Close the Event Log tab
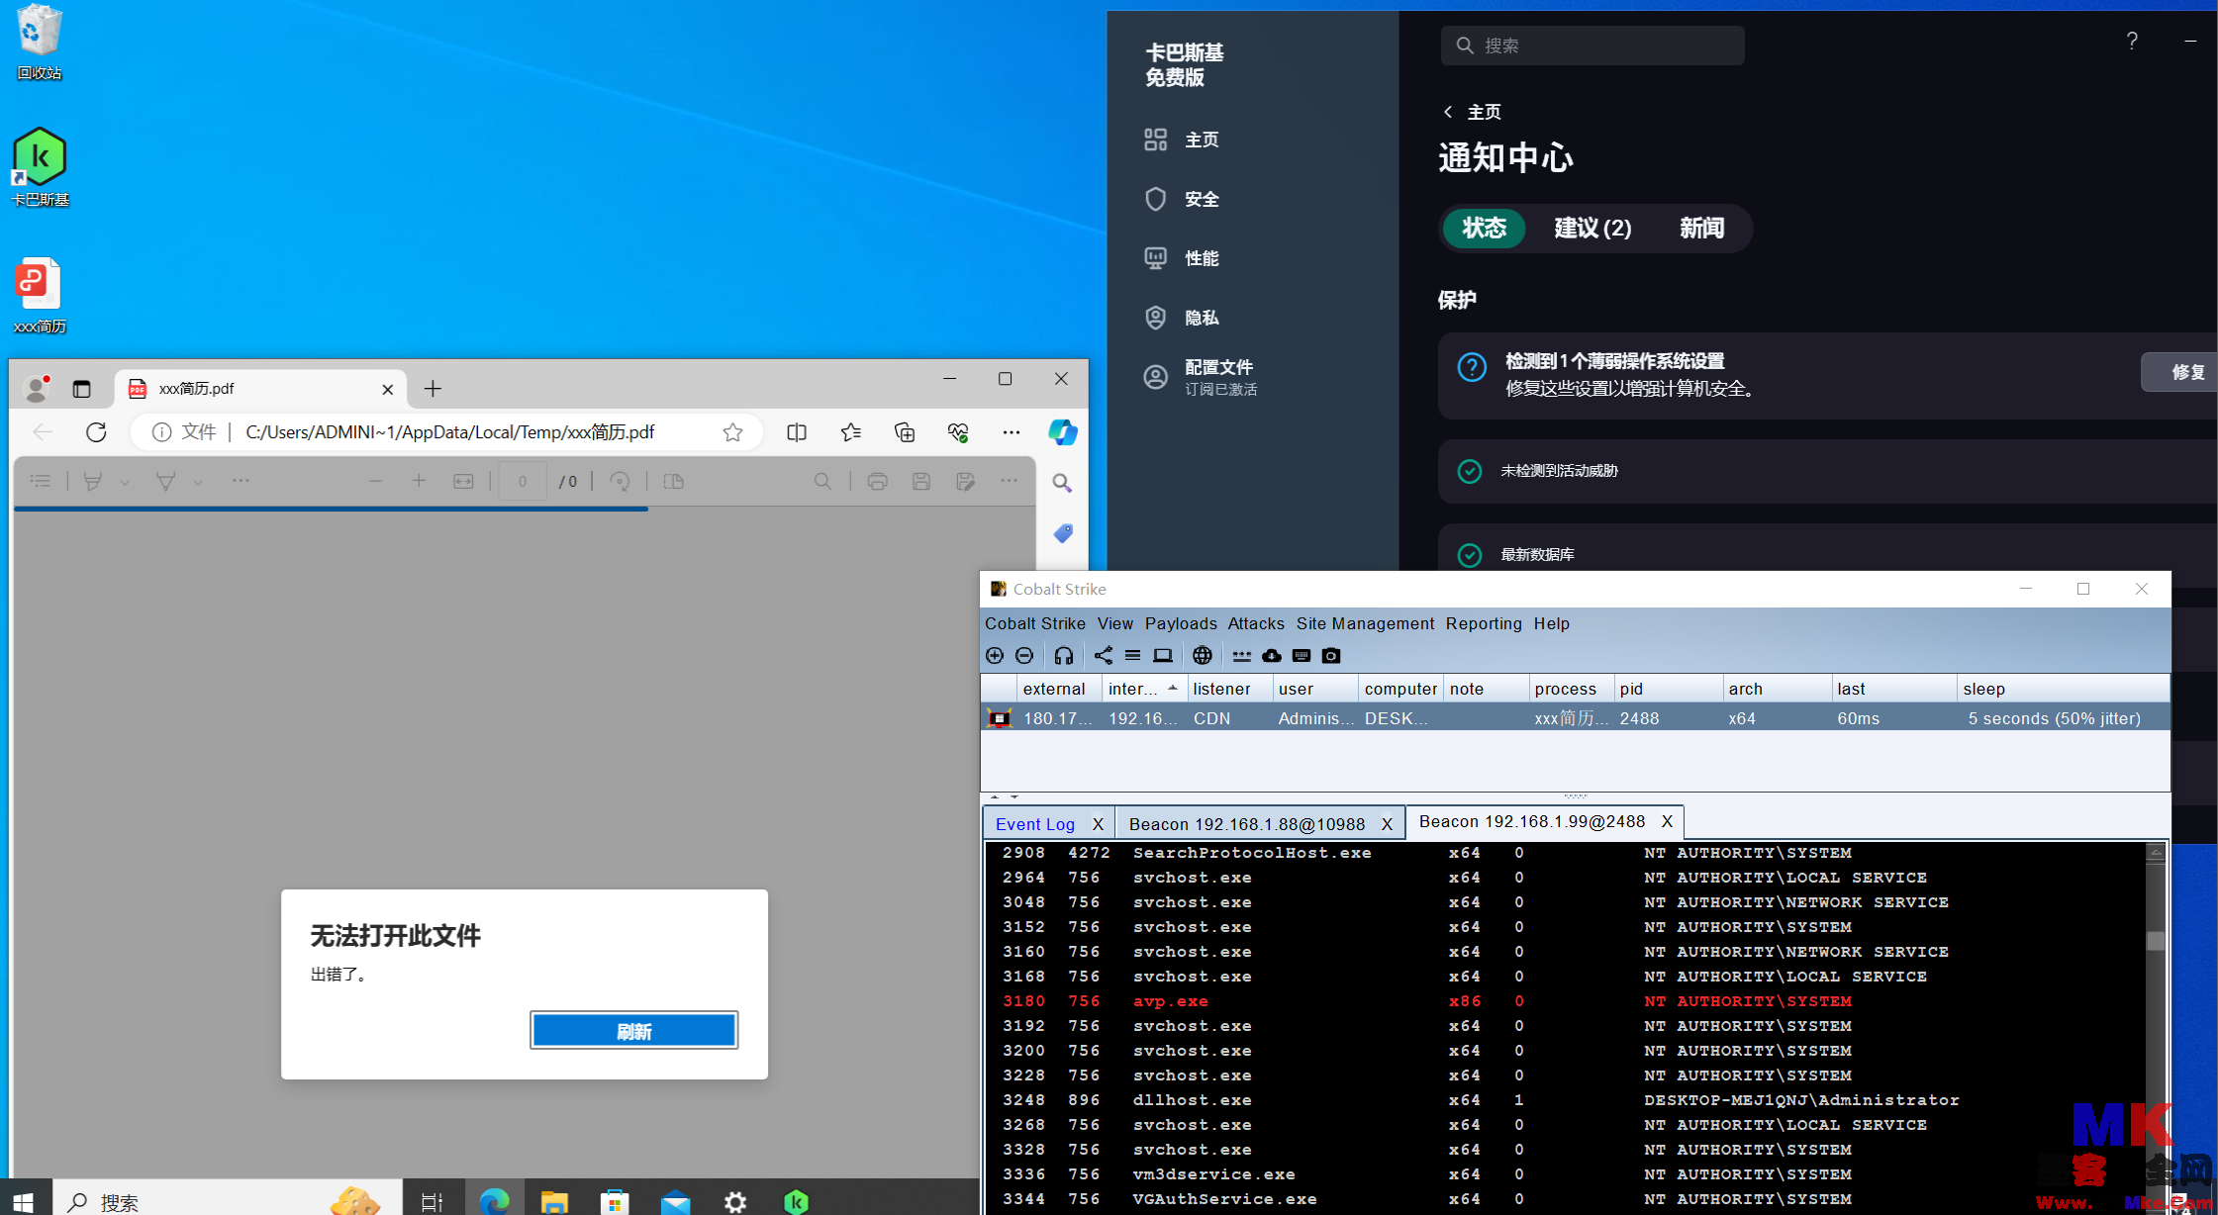The width and height of the screenshot is (2218, 1215). 1098,824
